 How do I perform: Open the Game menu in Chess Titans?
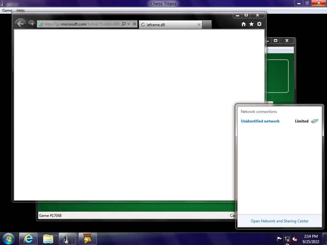7,11
